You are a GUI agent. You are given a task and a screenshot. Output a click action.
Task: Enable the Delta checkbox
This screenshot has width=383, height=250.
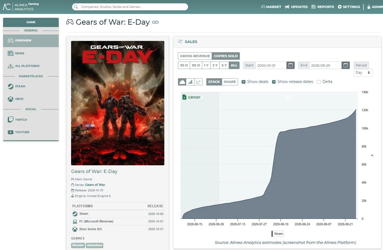coord(319,82)
